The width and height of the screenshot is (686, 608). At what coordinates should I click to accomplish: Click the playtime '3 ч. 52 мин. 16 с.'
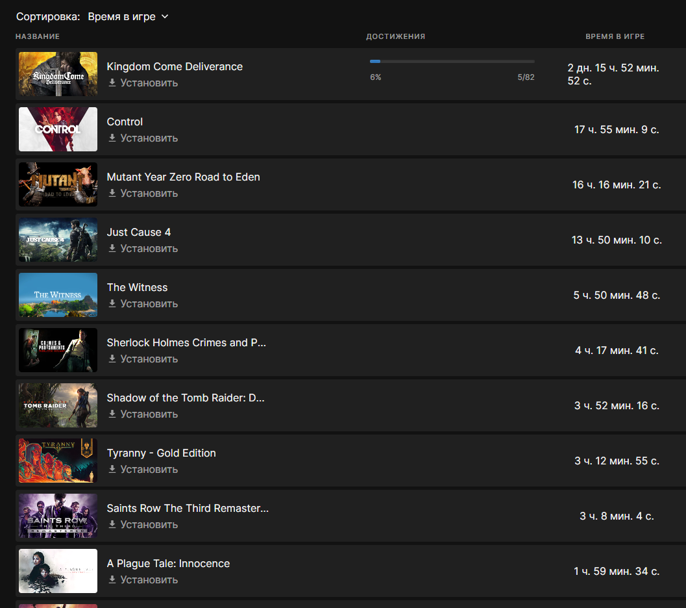click(617, 405)
